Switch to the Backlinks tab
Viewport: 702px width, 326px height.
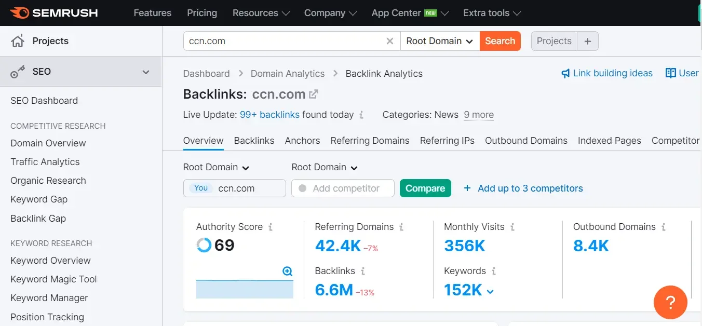pos(254,141)
